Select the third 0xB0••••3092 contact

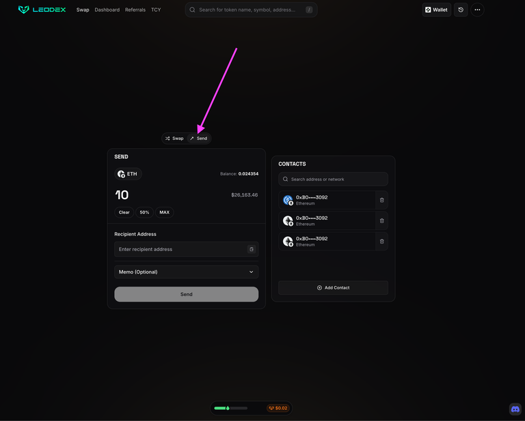coord(327,242)
